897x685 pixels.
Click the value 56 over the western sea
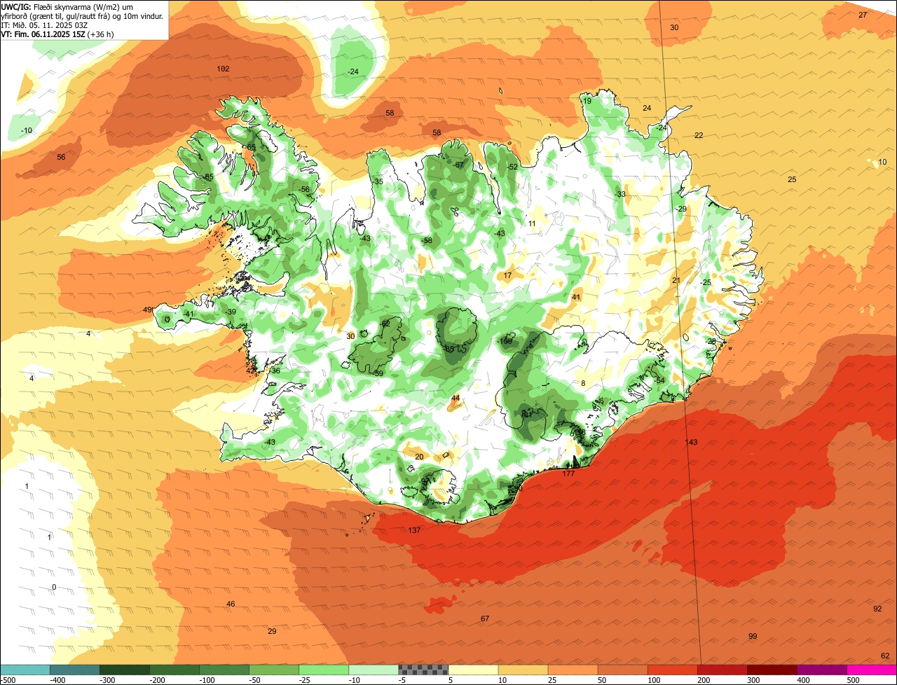61,157
